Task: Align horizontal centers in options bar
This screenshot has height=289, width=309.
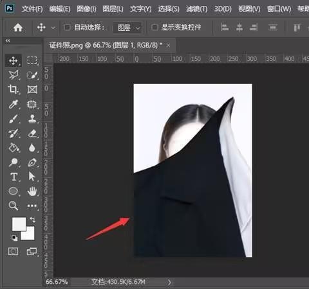Action: pyautogui.click(x=239, y=28)
